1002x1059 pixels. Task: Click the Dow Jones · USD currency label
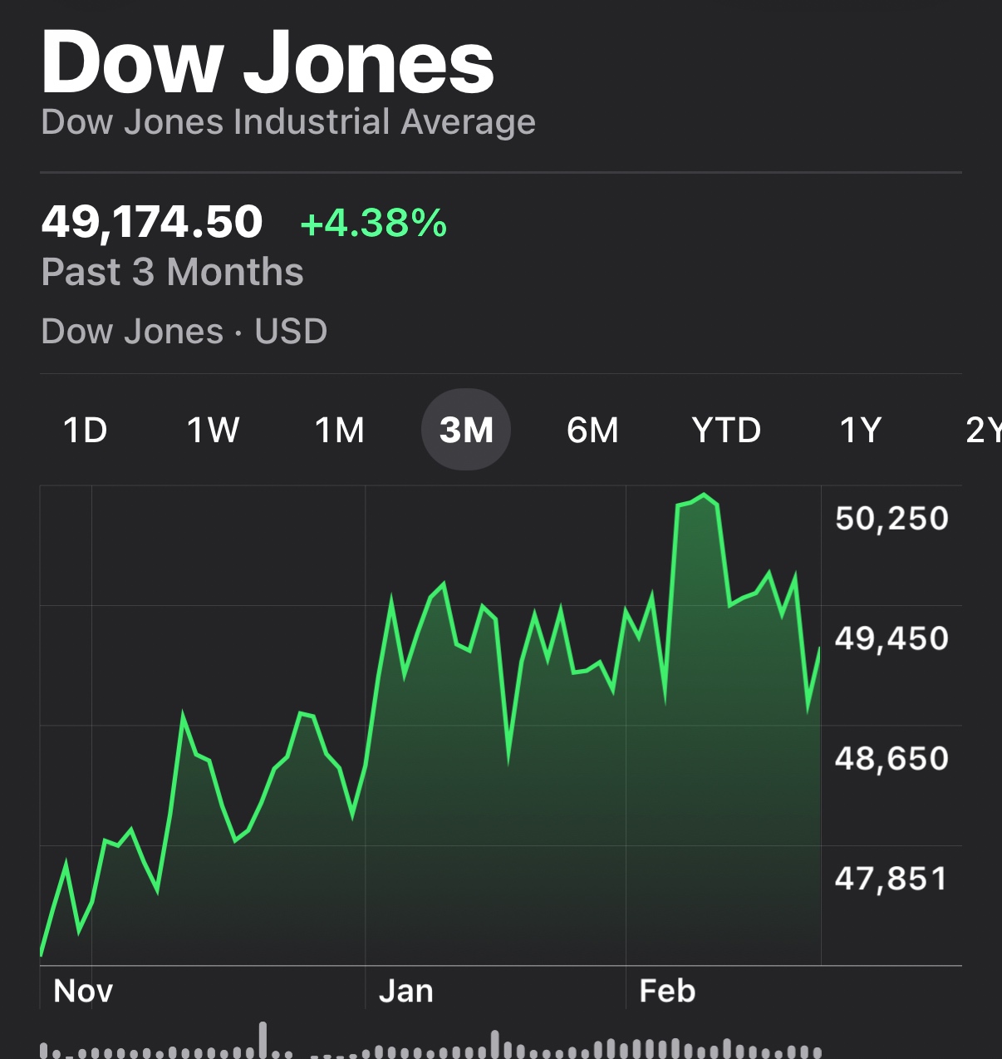click(184, 332)
